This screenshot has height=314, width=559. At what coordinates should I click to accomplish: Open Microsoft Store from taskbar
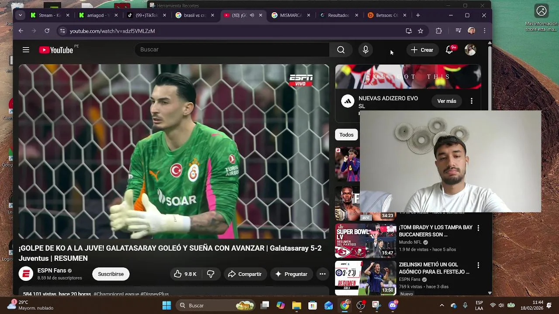(x=312, y=305)
